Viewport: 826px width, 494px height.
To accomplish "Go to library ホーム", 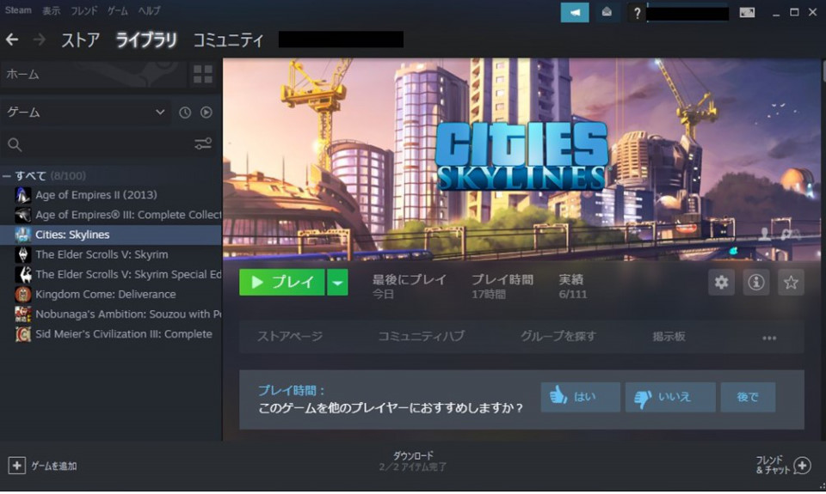I will point(94,74).
